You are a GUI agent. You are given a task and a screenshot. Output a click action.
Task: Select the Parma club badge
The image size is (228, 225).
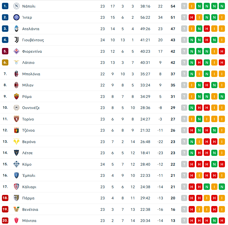(x=16, y=198)
